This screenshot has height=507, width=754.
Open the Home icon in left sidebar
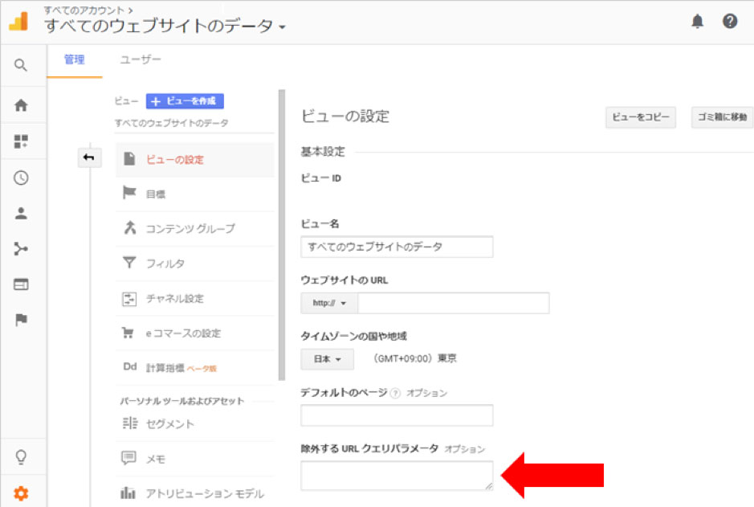point(21,104)
